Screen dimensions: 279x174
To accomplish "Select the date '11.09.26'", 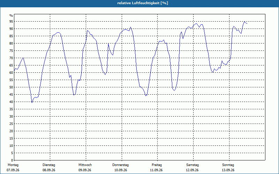I will pos(156,170).
